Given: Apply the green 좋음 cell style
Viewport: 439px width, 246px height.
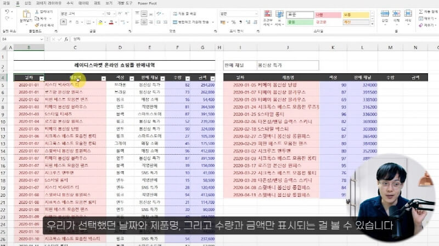Looking at the screenshot, I should pos(300,22).
